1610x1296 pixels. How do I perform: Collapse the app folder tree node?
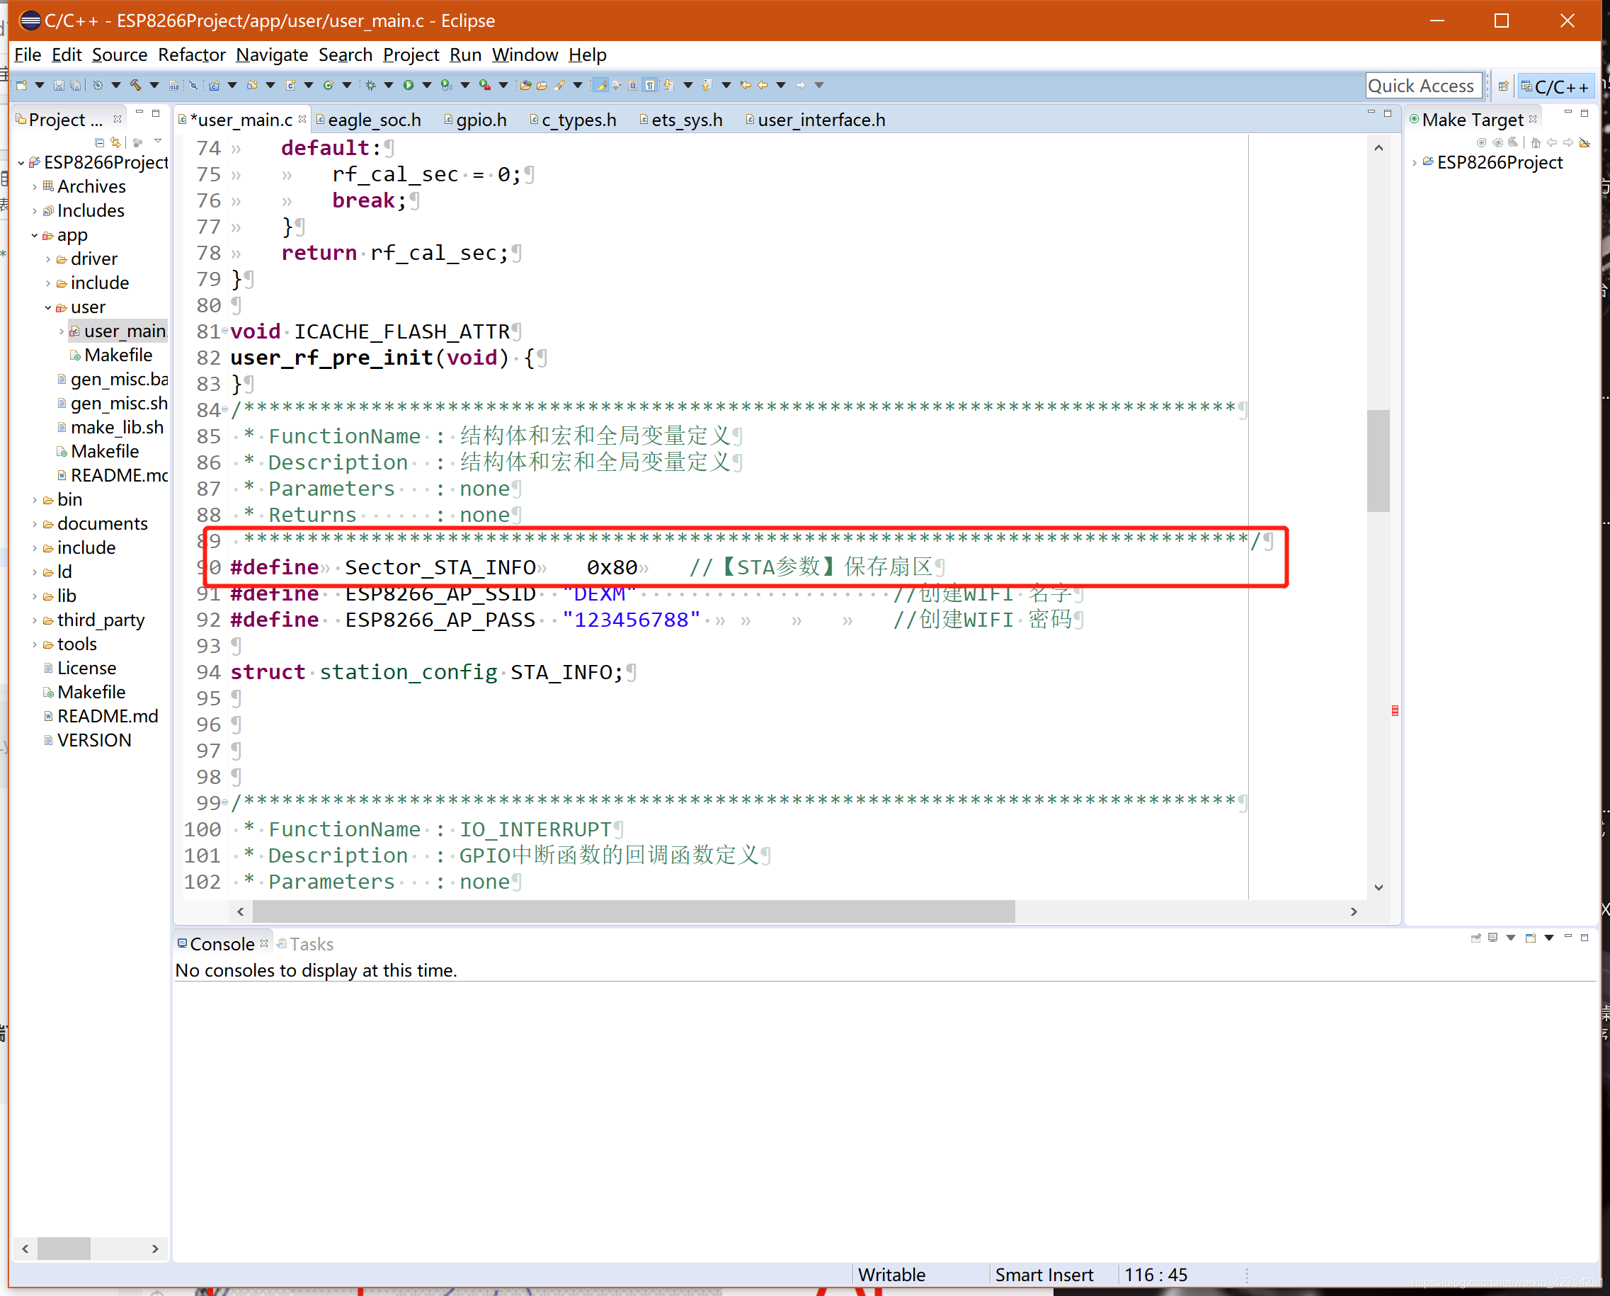click(x=35, y=235)
